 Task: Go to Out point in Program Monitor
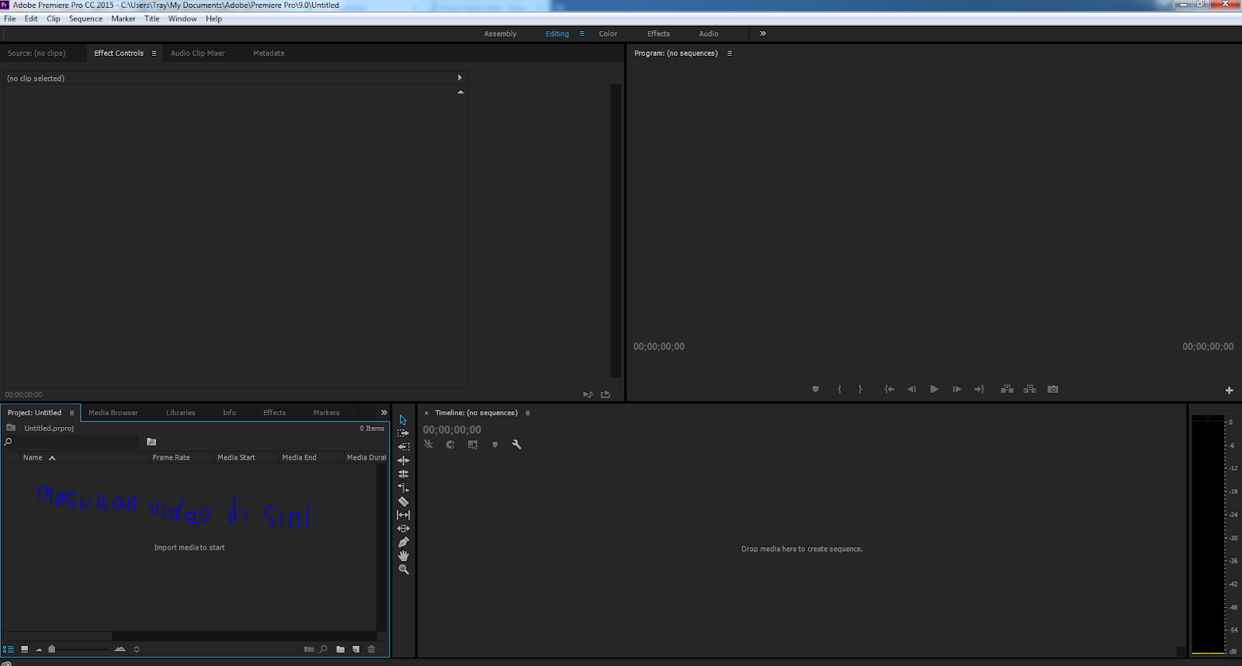(980, 389)
